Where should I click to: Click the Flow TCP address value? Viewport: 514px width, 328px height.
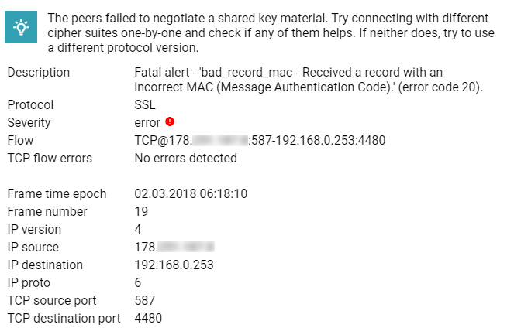260,140
